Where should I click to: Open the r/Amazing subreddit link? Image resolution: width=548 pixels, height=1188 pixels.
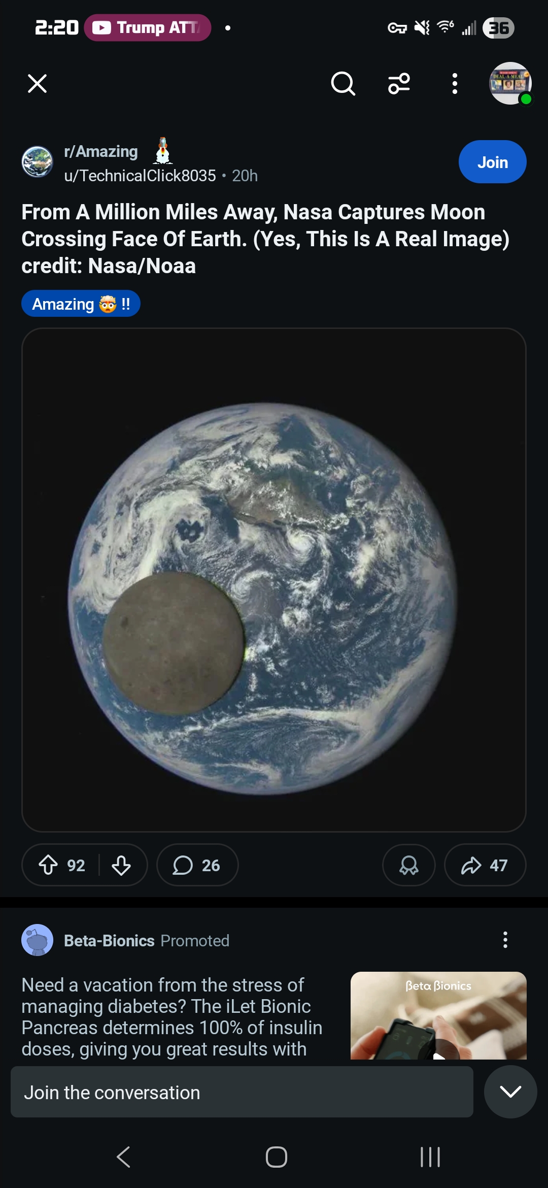[101, 151]
